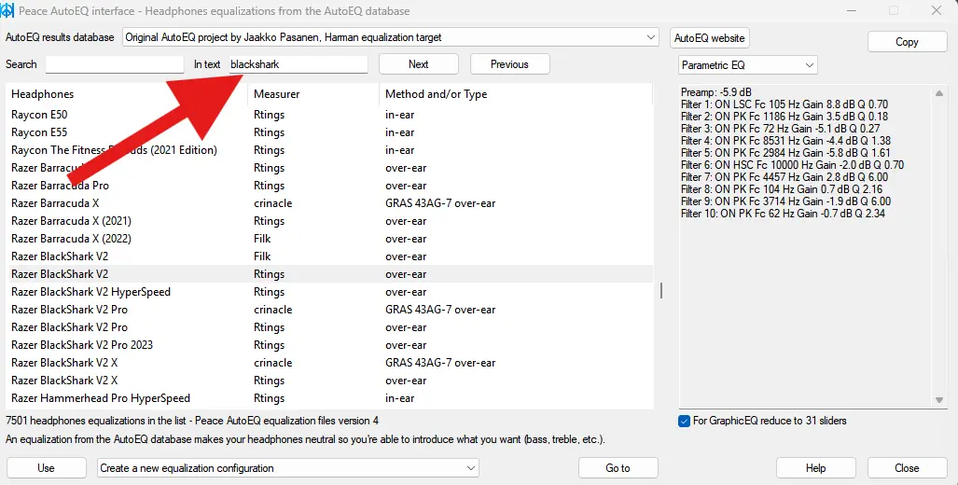Select Razer BlackShark V2 Pro 2023 row
This screenshot has height=485, width=958.
[329, 344]
